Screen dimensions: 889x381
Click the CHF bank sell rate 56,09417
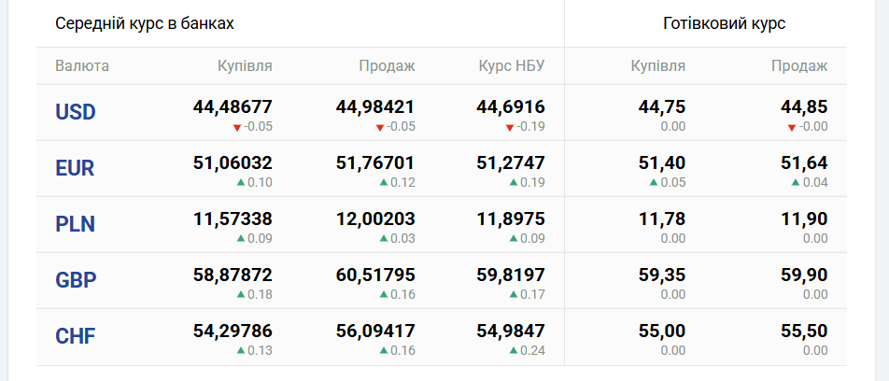pyautogui.click(x=375, y=332)
